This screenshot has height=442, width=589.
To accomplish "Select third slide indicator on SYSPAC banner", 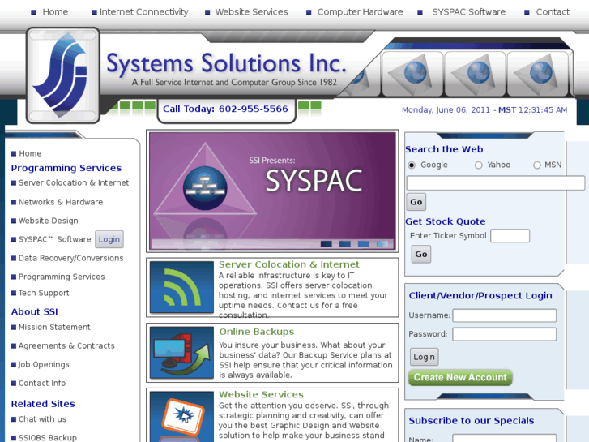I will [x=363, y=244].
